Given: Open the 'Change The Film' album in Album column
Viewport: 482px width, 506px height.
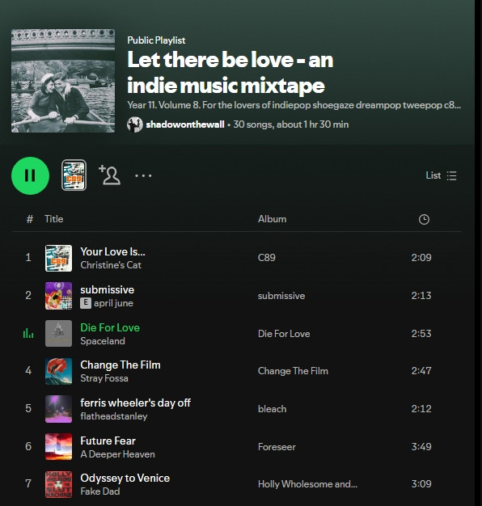Looking at the screenshot, I should pyautogui.click(x=293, y=371).
